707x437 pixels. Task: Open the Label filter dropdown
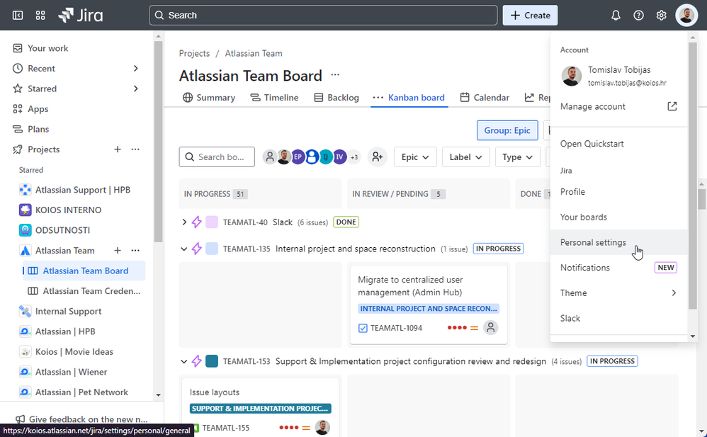pos(465,157)
